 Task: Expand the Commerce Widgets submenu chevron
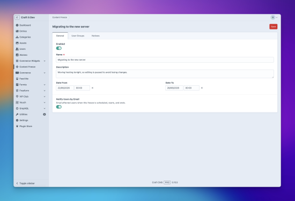pyautogui.click(x=45, y=61)
